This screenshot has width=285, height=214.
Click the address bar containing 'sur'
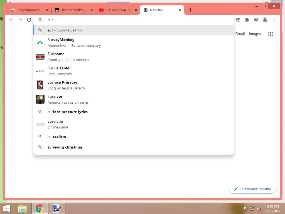click(134, 20)
